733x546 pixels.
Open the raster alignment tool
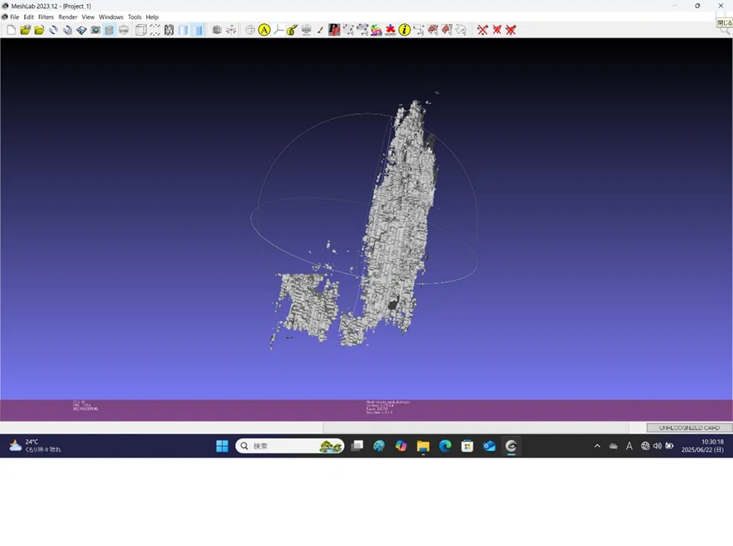point(306,30)
